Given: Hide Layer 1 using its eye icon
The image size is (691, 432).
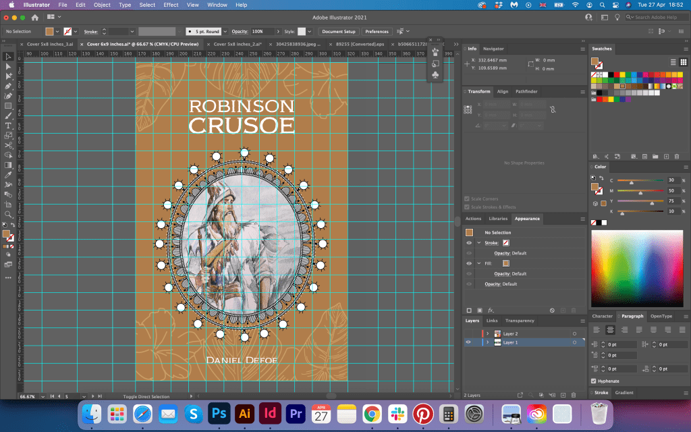Looking at the screenshot, I should point(468,342).
